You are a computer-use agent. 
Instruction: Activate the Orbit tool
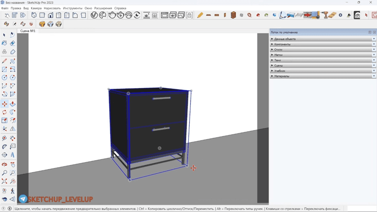[x=4, y=164]
